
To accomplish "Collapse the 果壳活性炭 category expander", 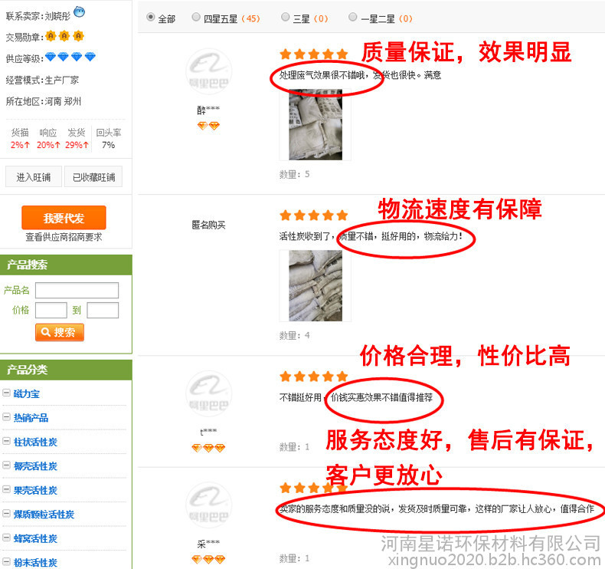I will click(7, 489).
